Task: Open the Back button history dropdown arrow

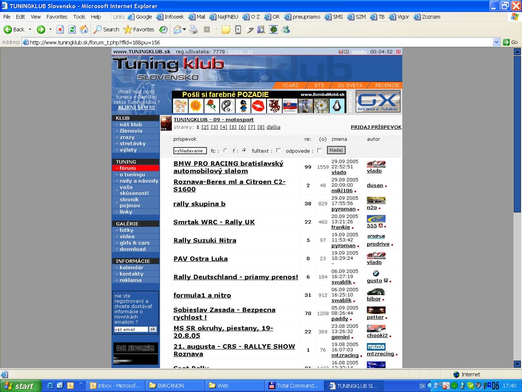Action: pos(30,30)
